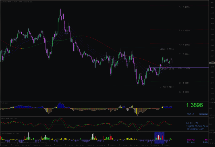Click the R1 1.3924 resistance label
Image resolution: width=215 pixels, height=147 pixels.
tap(184, 54)
